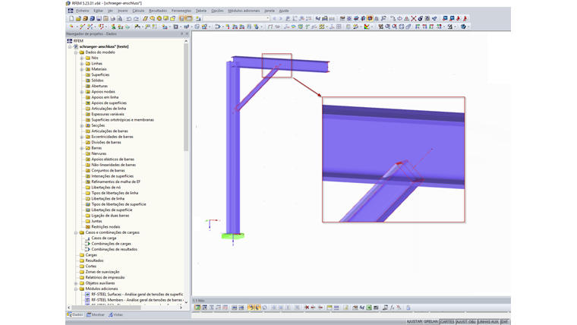Screen dimensions: 577x325
Task: Select Combinações de resultados tree item
Action: (115, 249)
